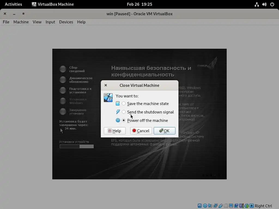Select Power off the machine option
The height and width of the screenshot is (209, 279).
(x=145, y=120)
